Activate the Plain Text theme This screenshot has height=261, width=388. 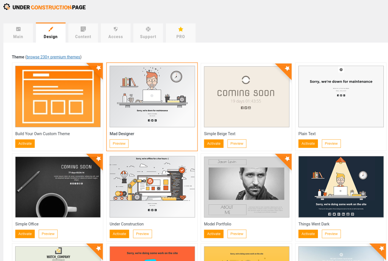pyautogui.click(x=308, y=143)
